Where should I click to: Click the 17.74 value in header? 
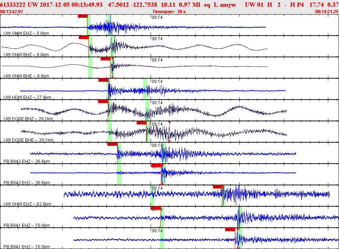click(317, 5)
